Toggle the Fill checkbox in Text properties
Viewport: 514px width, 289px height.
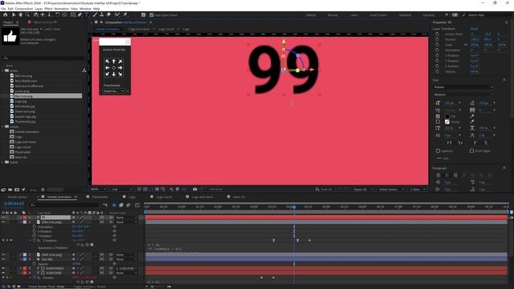click(x=438, y=116)
